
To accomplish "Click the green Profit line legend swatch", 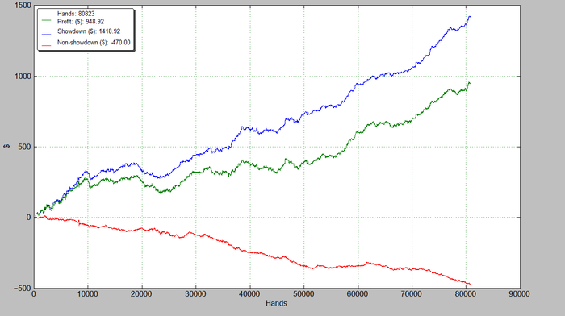I will [x=47, y=20].
